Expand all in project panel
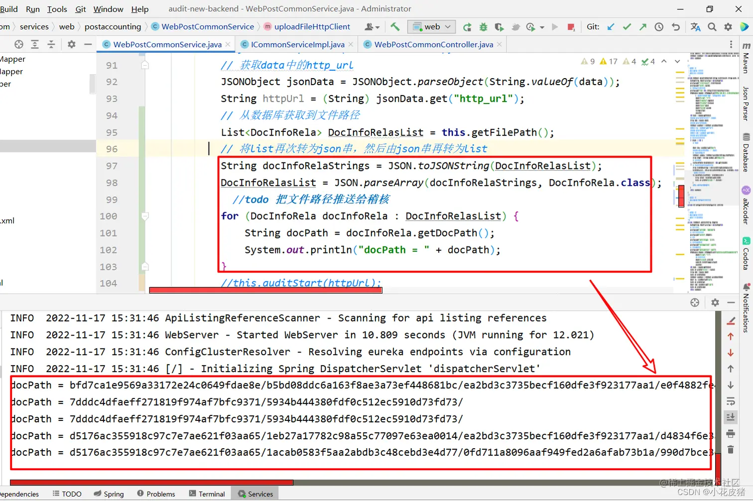This screenshot has width=753, height=501. 35,44
